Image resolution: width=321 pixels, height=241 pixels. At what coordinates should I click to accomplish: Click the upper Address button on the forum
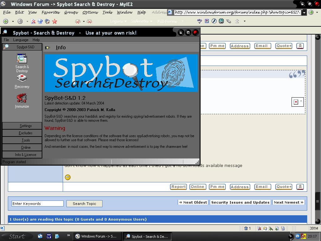tap(240, 46)
